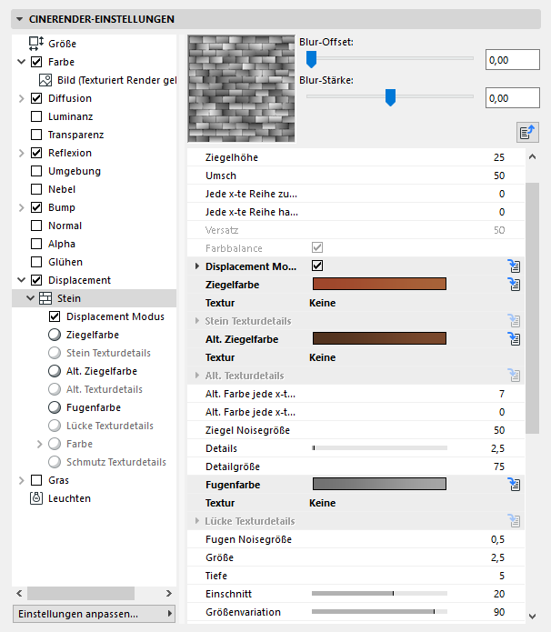
Task: Click the Einschnitt value slider
Action: (379, 593)
